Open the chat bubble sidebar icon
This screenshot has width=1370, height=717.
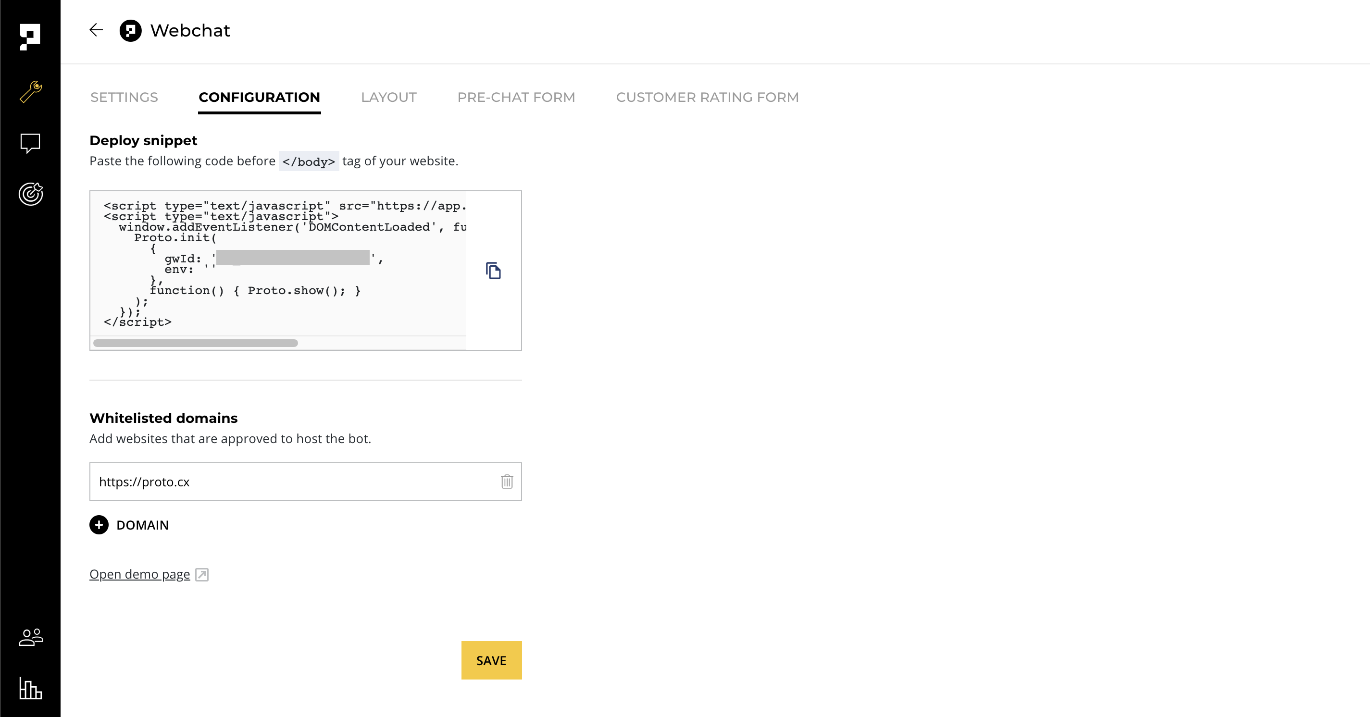(30, 143)
